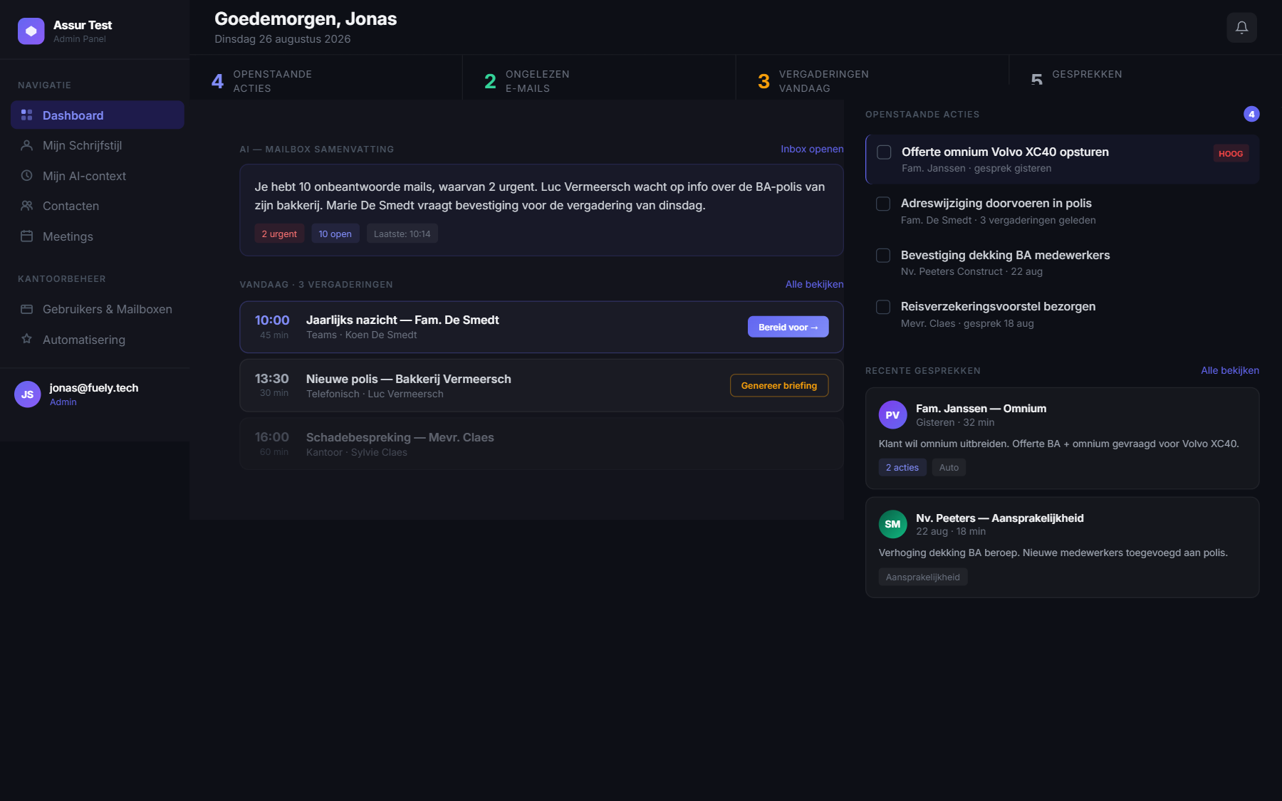
Task: Click the 2 urgent tag
Action: tap(279, 234)
